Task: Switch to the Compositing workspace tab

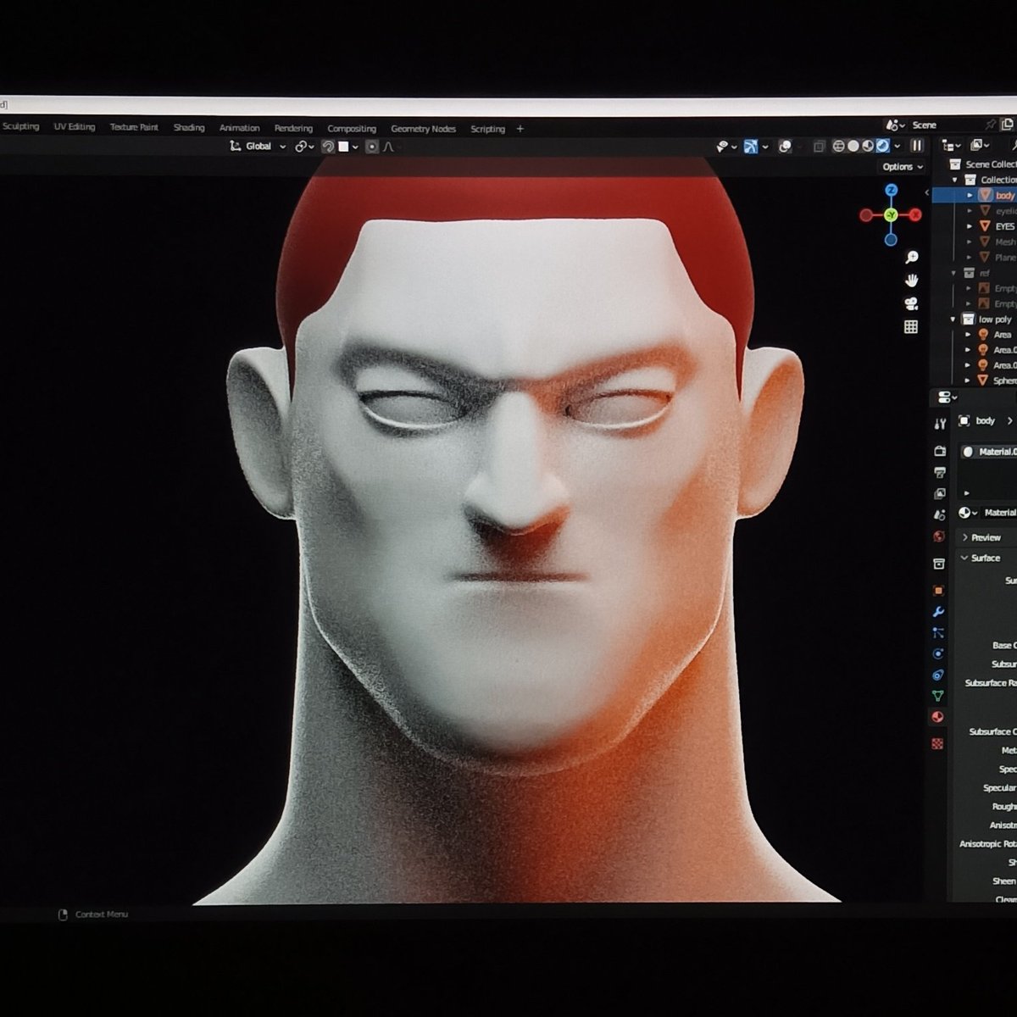Action: coord(352,129)
